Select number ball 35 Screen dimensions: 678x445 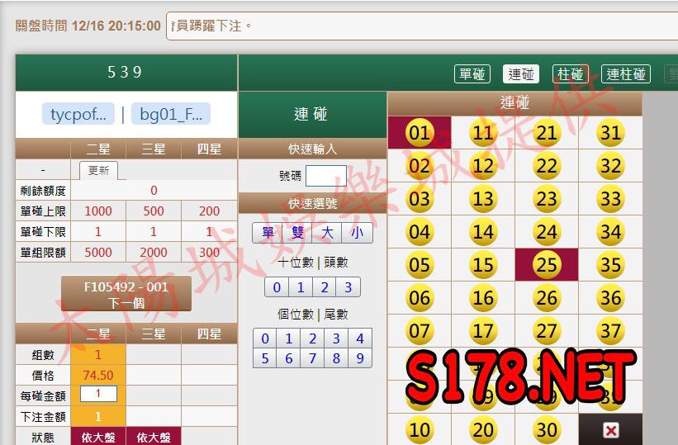610,265
